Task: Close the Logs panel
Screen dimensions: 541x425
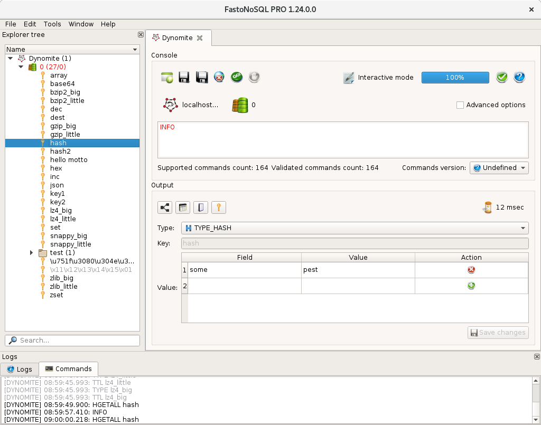Action: click(x=537, y=356)
